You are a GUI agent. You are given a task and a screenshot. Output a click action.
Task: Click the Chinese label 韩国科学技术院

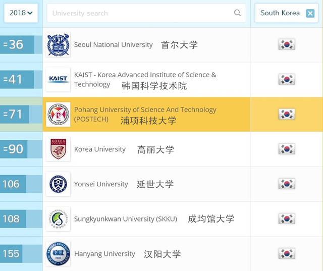click(154, 86)
